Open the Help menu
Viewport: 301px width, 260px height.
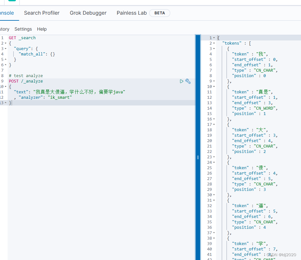point(42,29)
